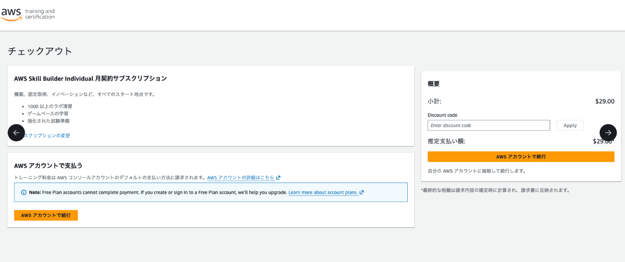625x262 pixels.
Task: Click external link icon after Learn more about account plans
Action: click(361, 192)
